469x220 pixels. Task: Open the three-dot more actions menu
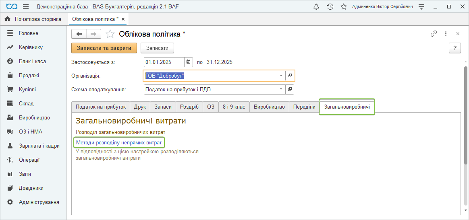446,34
